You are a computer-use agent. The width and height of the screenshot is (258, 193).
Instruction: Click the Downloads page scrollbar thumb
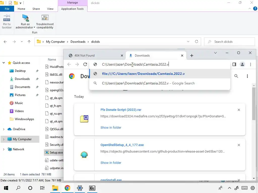coord(254,104)
